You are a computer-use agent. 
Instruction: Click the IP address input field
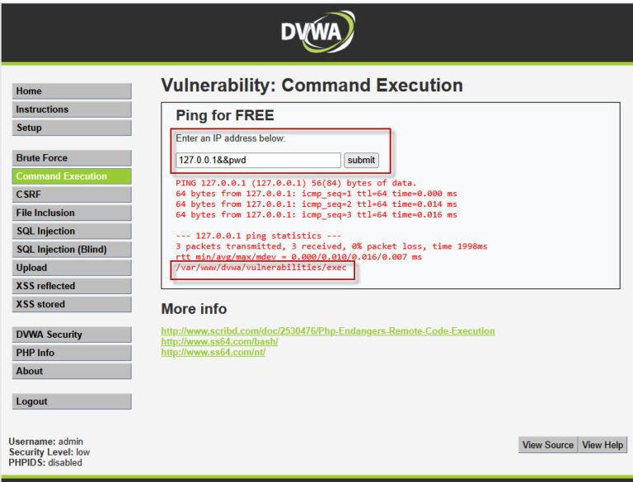point(258,160)
